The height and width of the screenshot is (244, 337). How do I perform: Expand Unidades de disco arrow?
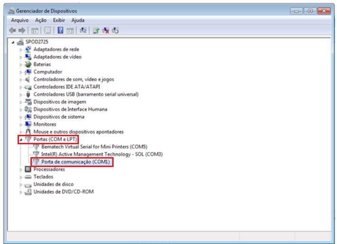21,185
